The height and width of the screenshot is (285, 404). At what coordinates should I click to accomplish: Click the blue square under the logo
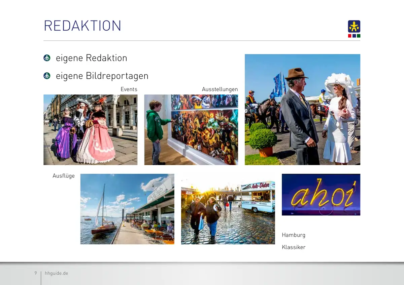click(x=354, y=36)
